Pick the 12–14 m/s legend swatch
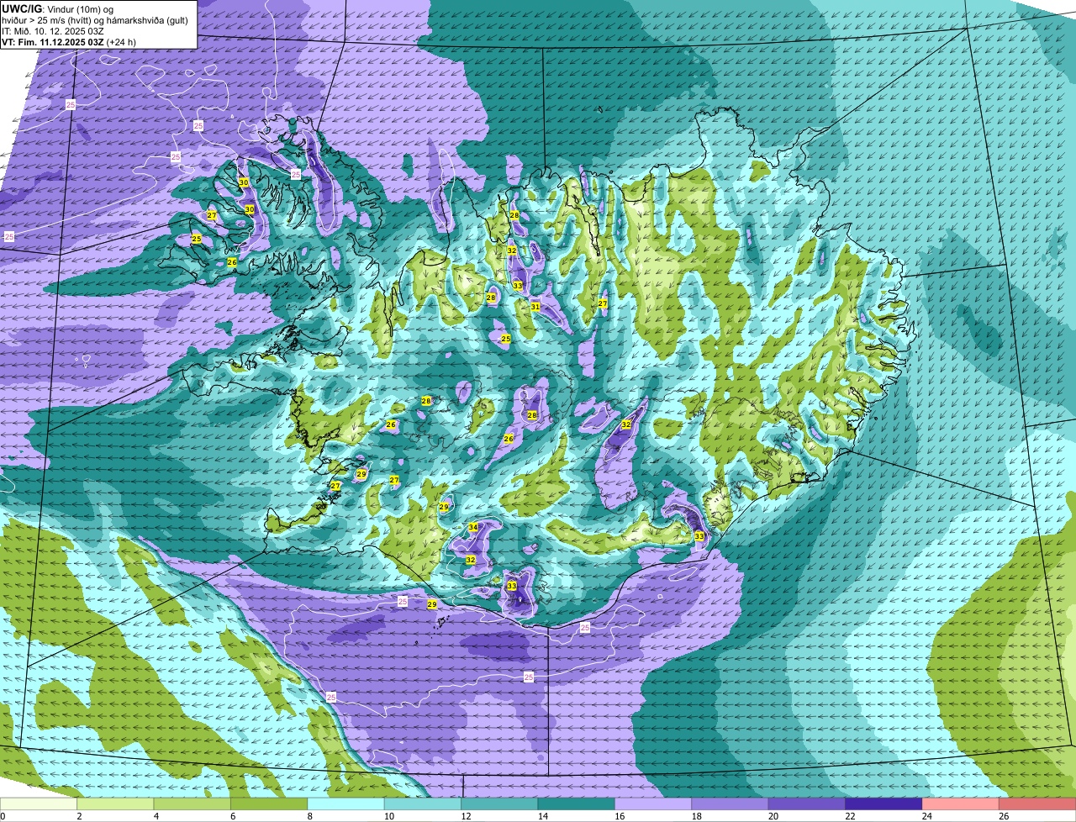The width and height of the screenshot is (1076, 822). [499, 804]
